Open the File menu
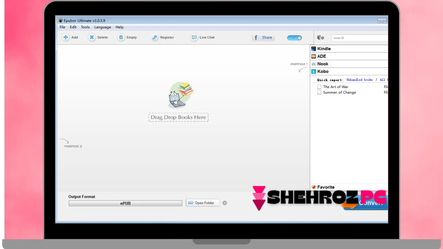 (62, 27)
